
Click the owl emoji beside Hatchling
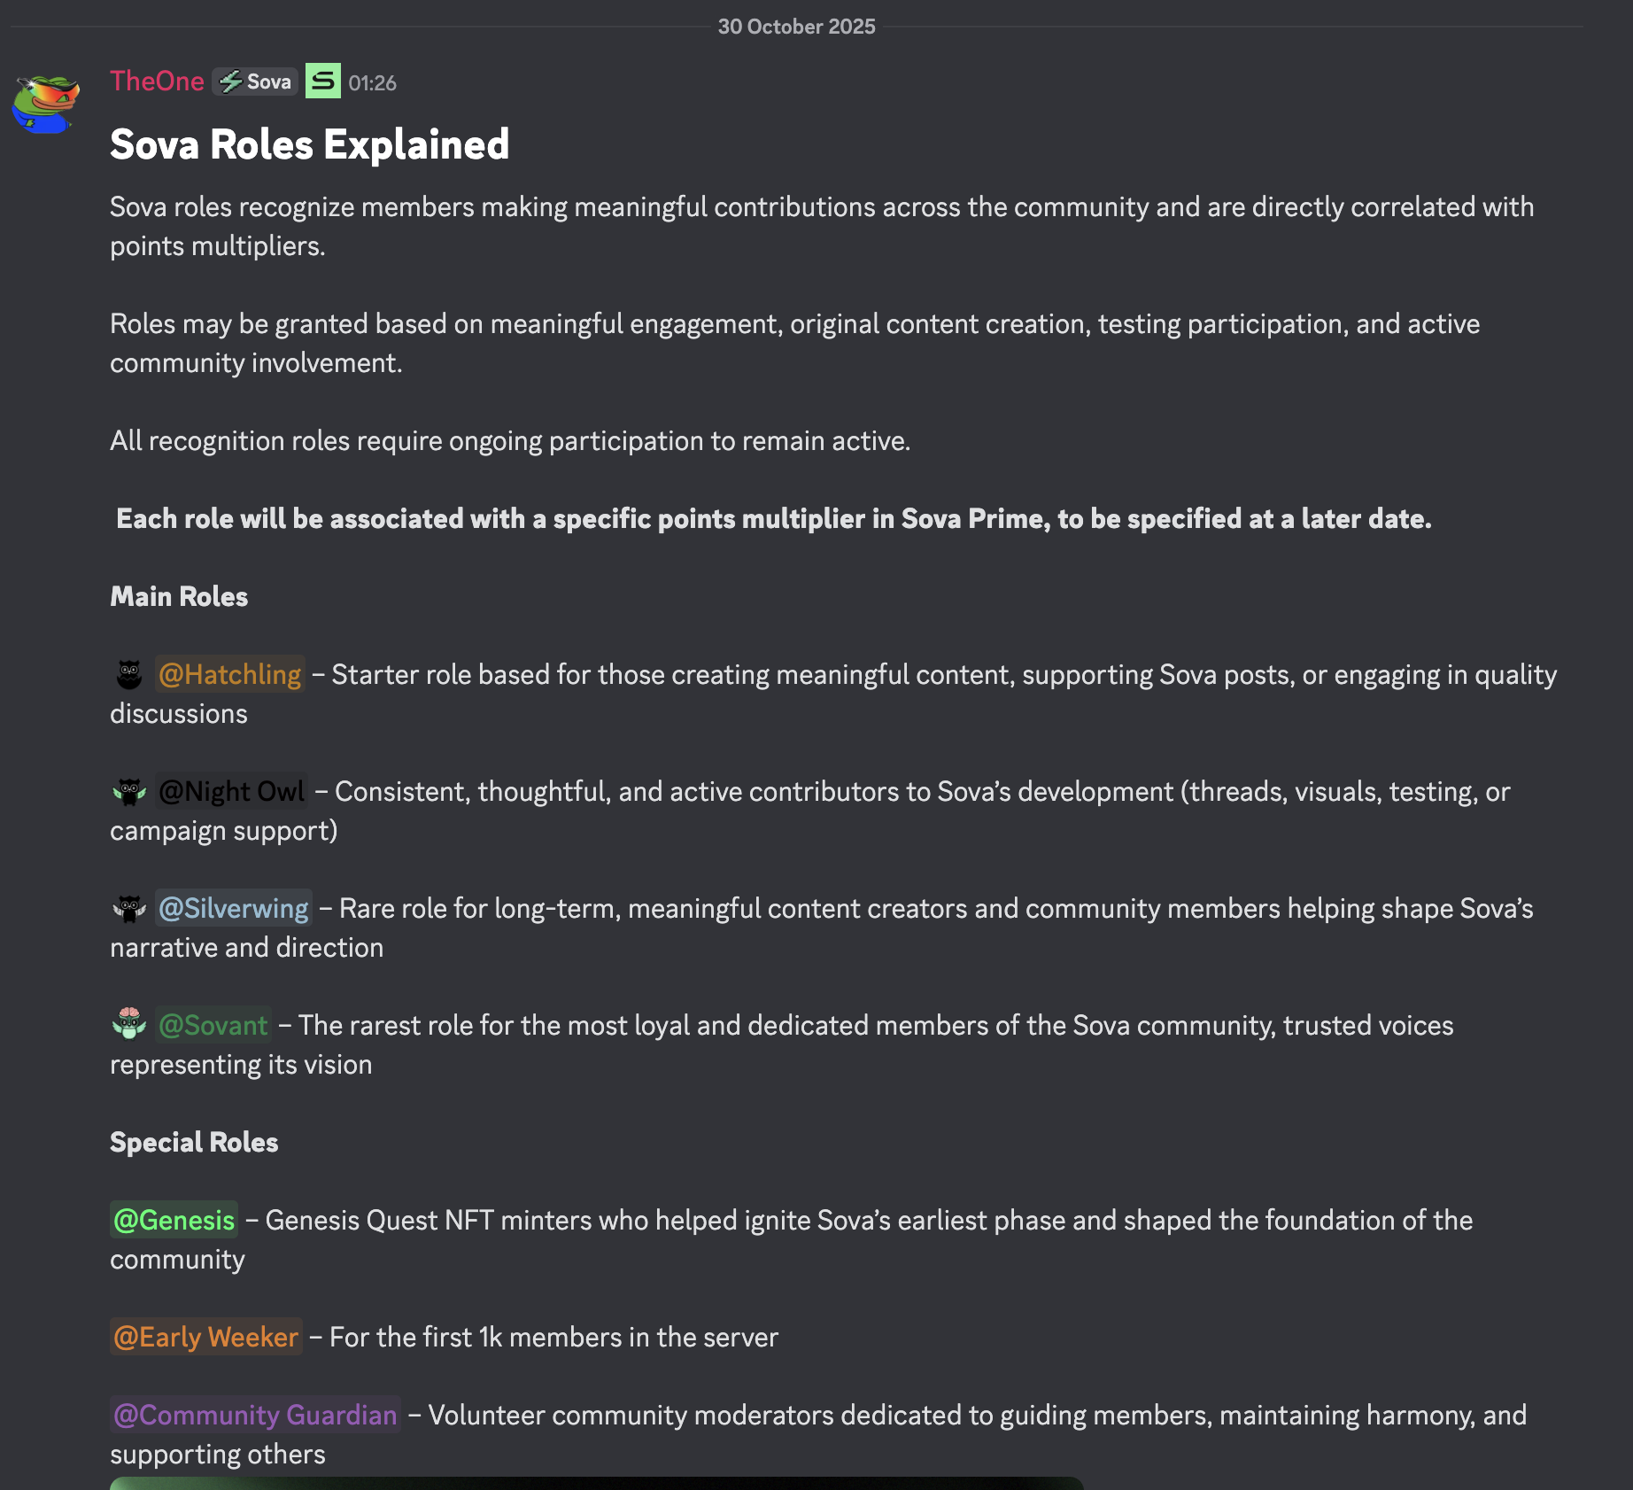click(129, 675)
